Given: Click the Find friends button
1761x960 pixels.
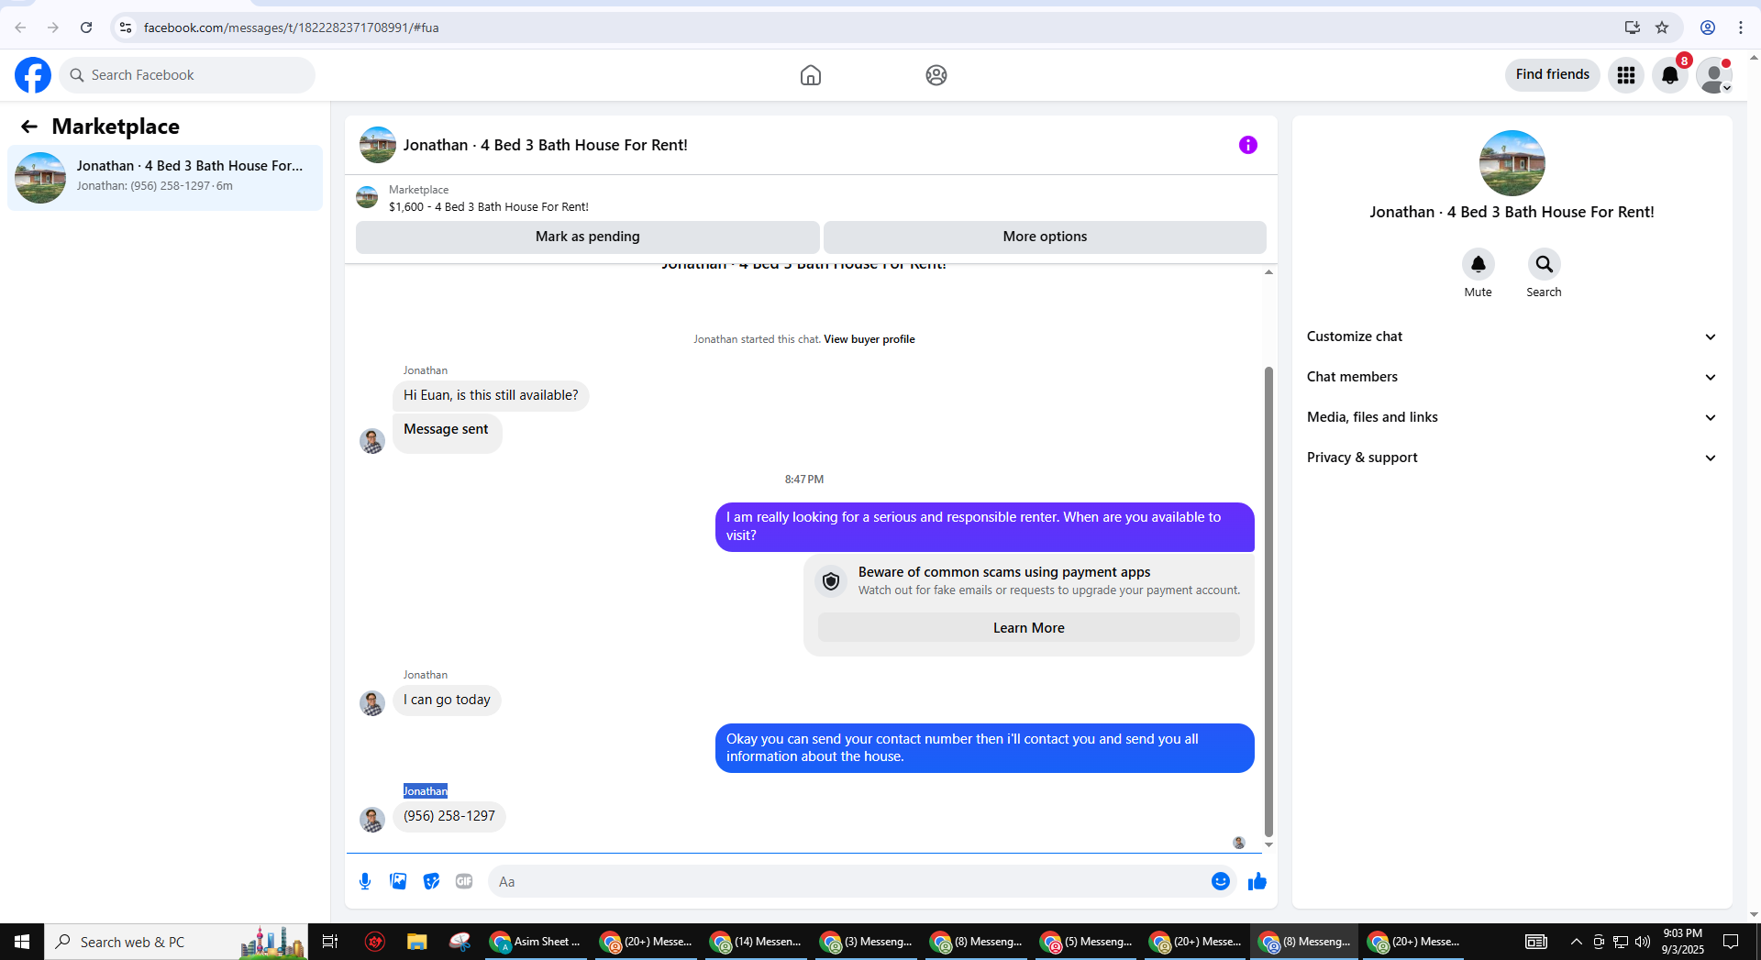Looking at the screenshot, I should (1553, 75).
